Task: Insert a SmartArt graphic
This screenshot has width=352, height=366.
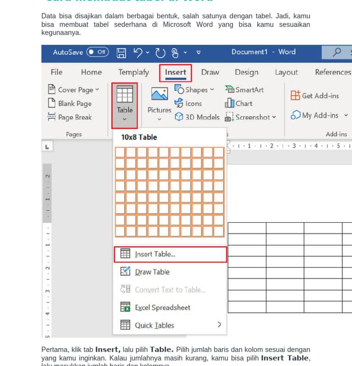Action: pyautogui.click(x=244, y=90)
